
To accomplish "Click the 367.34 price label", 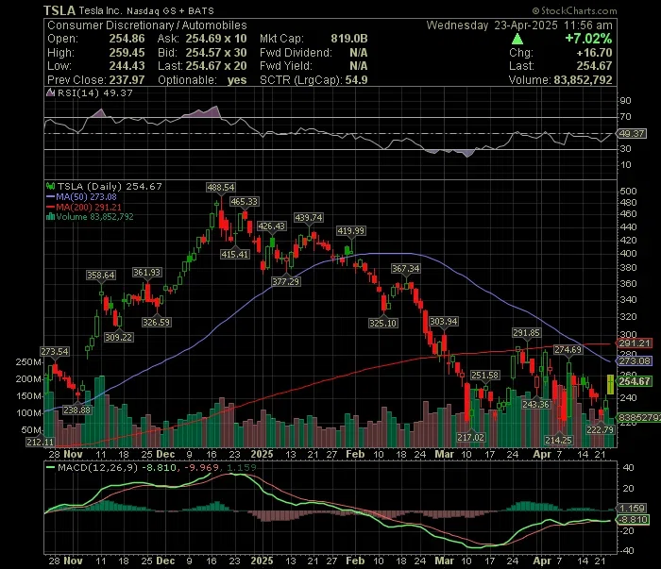I will pyautogui.click(x=406, y=268).
